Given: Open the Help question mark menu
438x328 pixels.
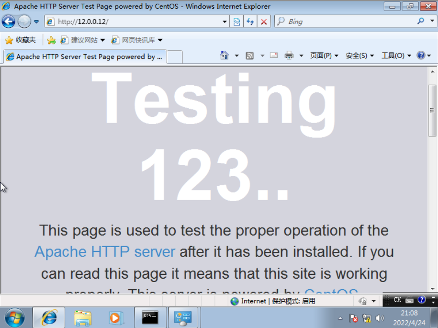Looking at the screenshot, I should click(424, 56).
